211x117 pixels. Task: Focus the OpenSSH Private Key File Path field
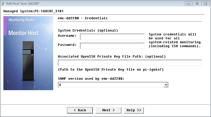pos(130,63)
